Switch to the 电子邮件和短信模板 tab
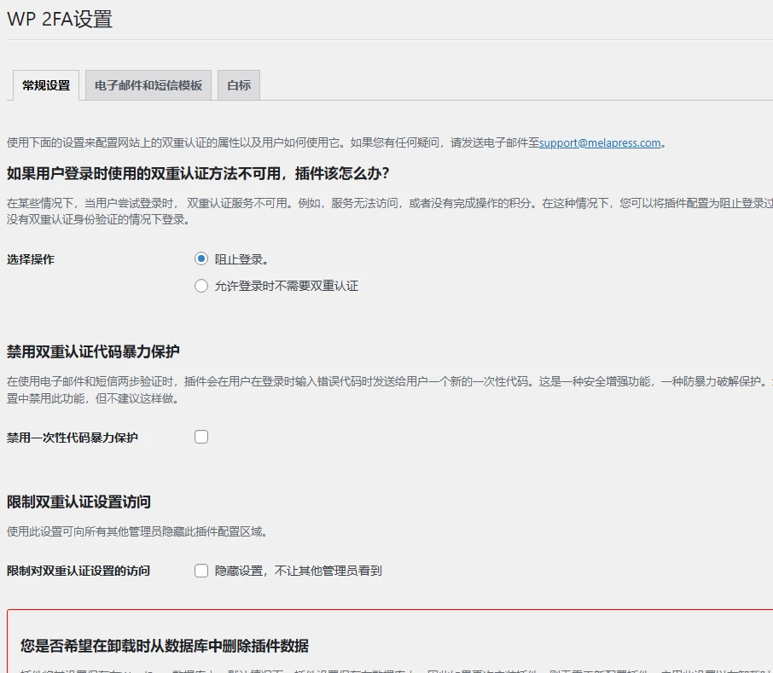The width and height of the screenshot is (773, 673). (148, 84)
